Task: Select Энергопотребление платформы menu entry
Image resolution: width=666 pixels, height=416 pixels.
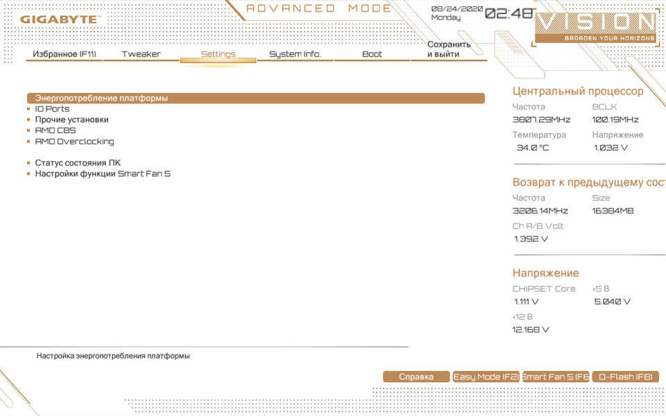Action: point(256,98)
